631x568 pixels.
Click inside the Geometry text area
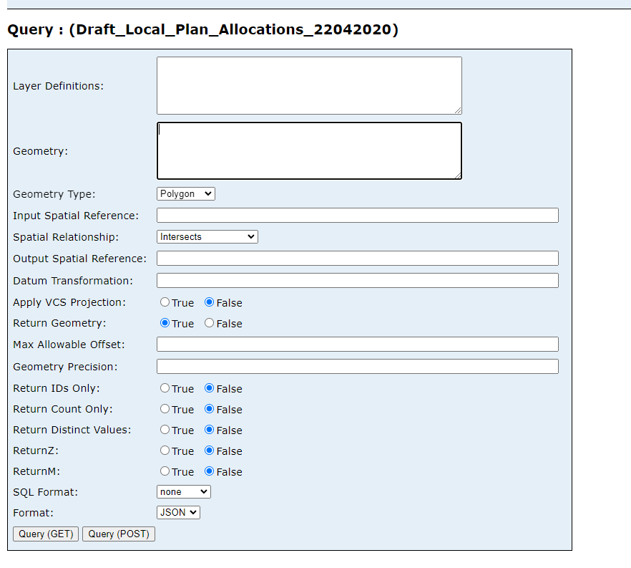tap(308, 150)
